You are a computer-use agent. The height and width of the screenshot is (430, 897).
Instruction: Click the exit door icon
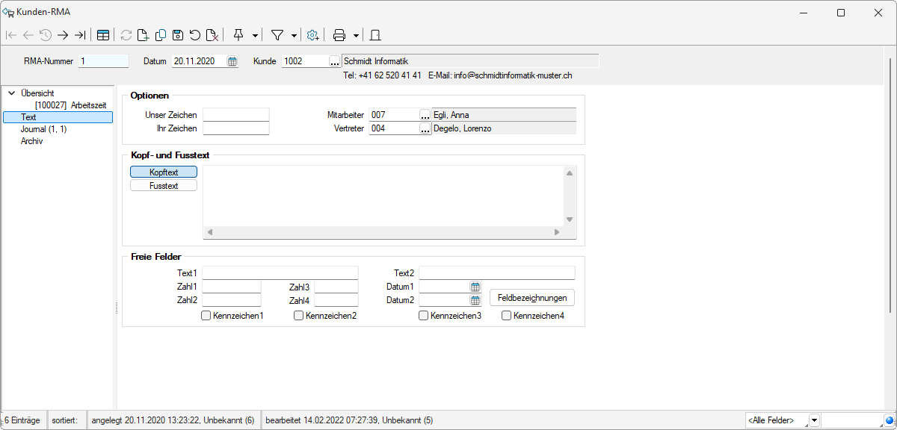click(x=375, y=35)
